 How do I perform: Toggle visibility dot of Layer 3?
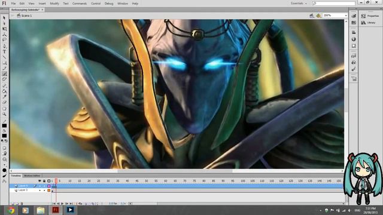tap(40, 190)
